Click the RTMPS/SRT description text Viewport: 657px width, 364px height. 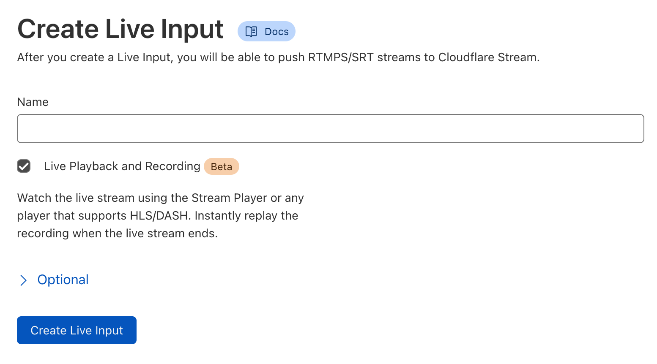click(278, 57)
